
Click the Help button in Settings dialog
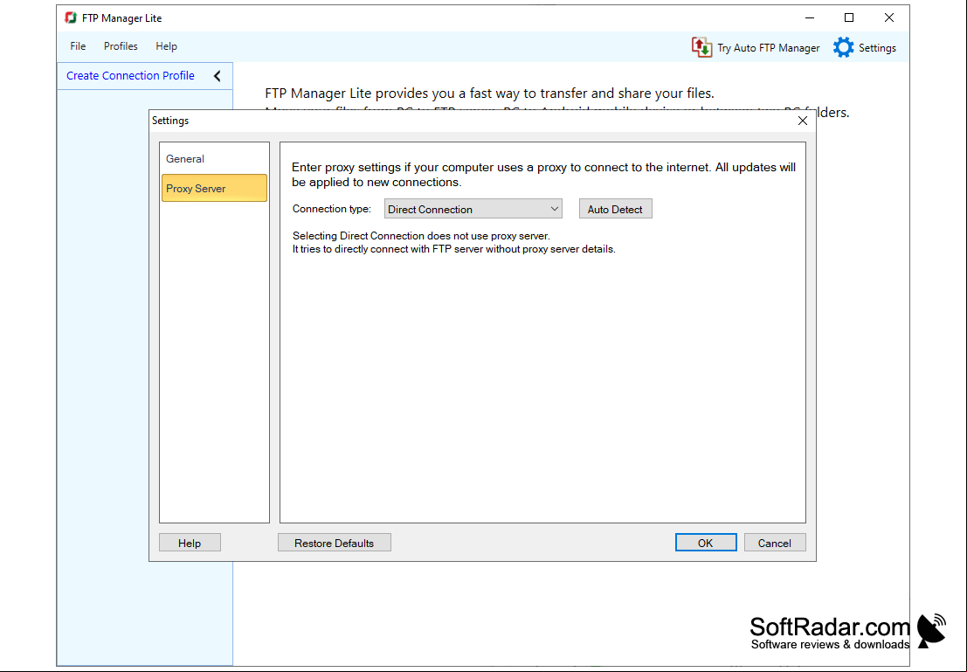[190, 543]
